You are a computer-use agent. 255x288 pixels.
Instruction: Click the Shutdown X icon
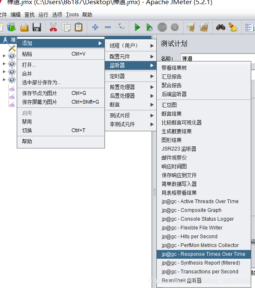pos(175,27)
